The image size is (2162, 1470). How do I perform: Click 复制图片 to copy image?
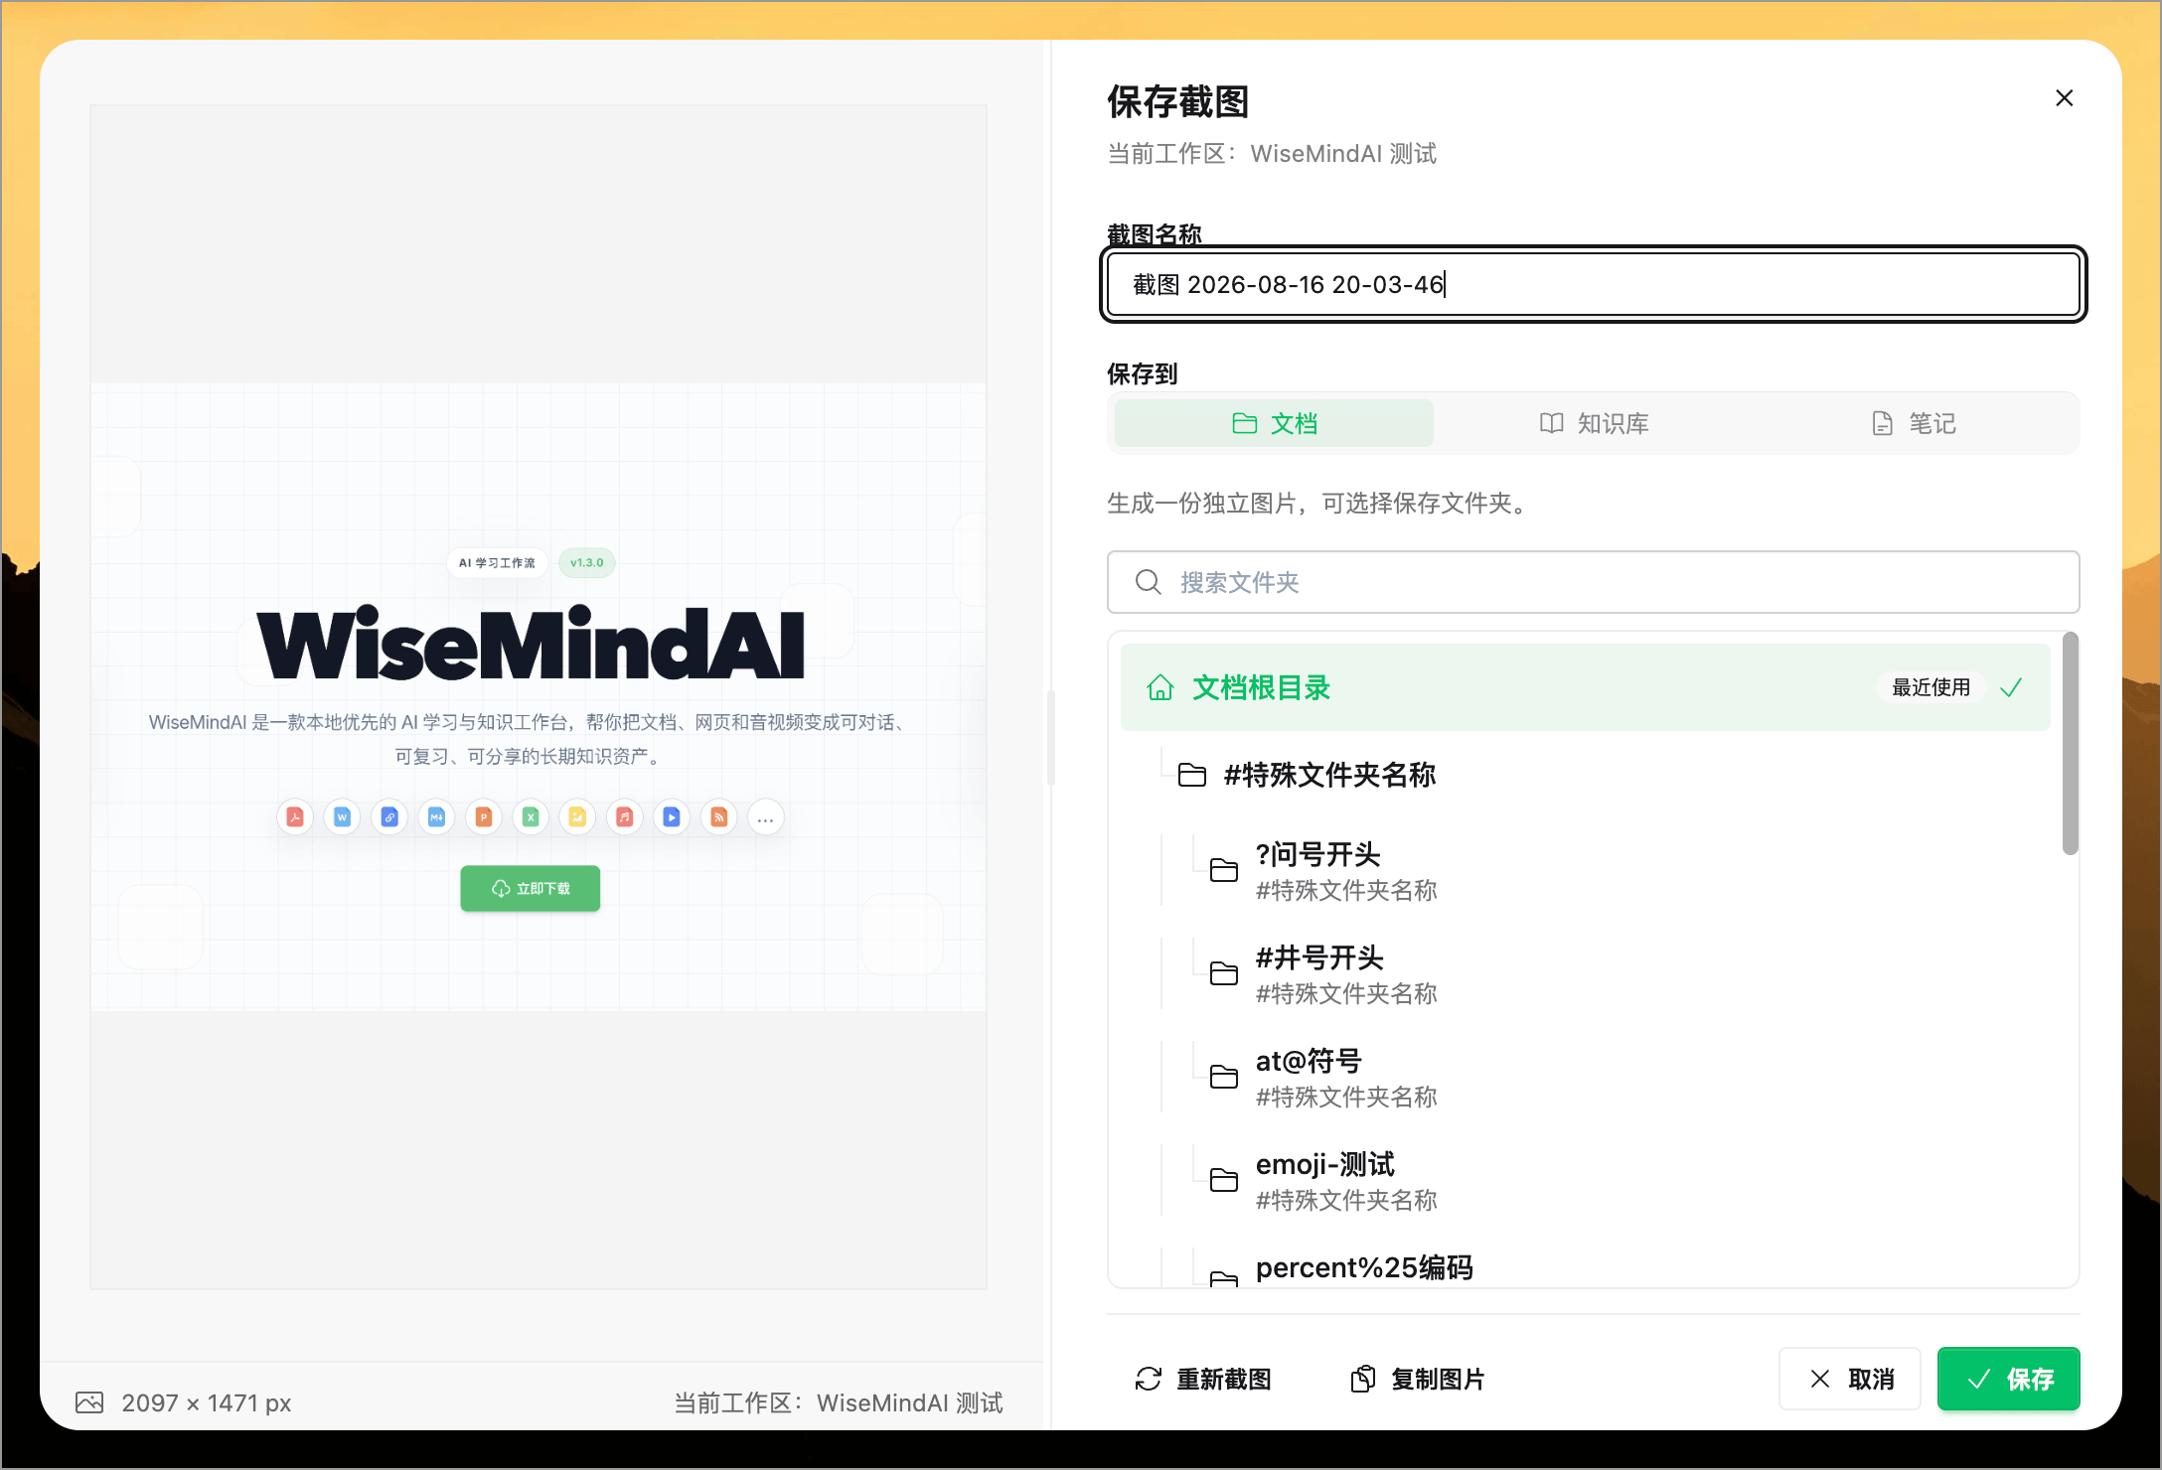1418,1380
